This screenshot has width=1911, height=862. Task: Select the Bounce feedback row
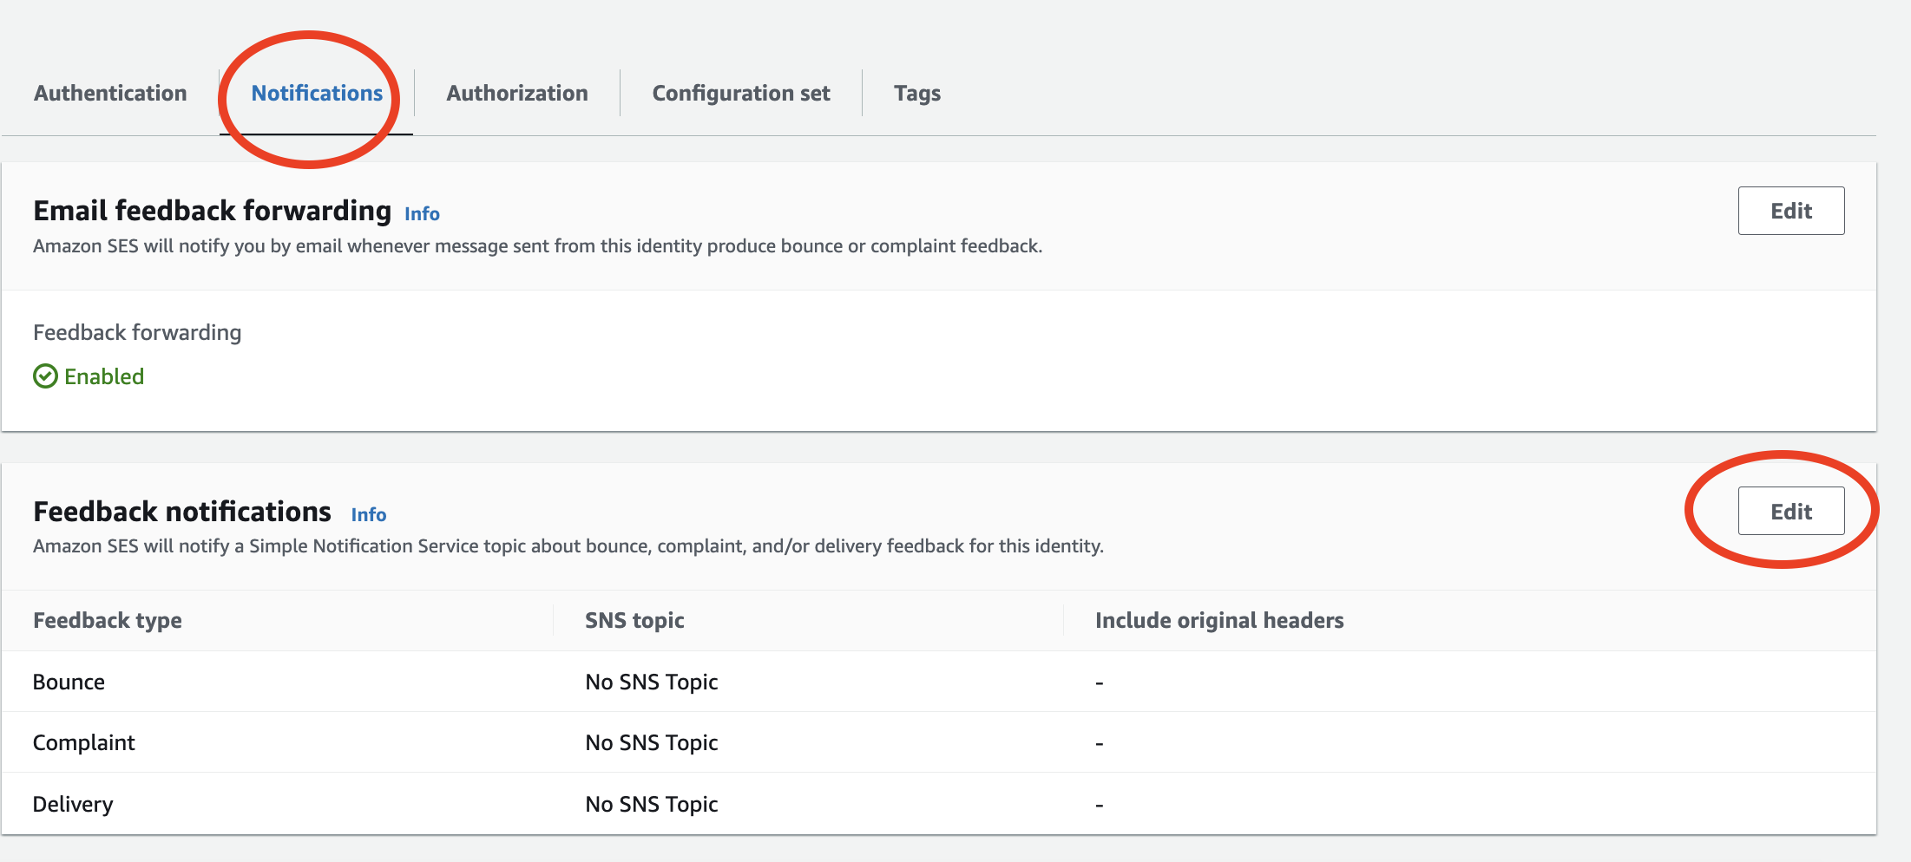(69, 682)
